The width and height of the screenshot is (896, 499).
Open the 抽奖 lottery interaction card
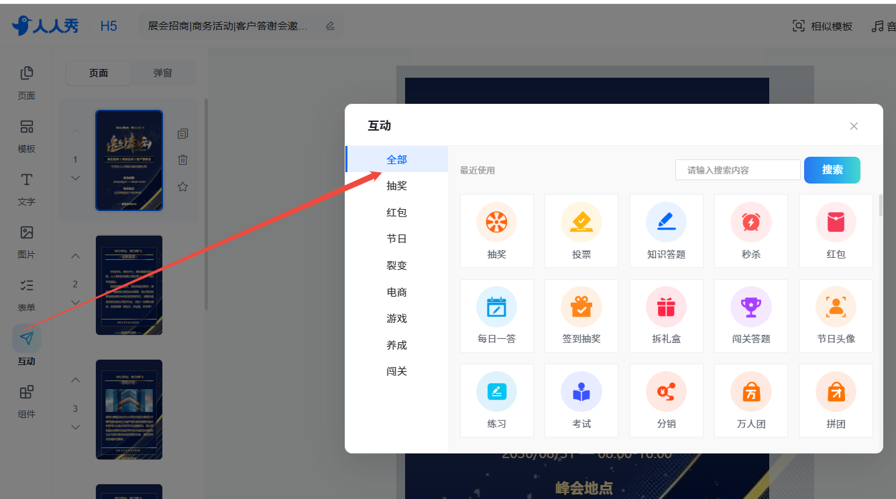click(497, 231)
